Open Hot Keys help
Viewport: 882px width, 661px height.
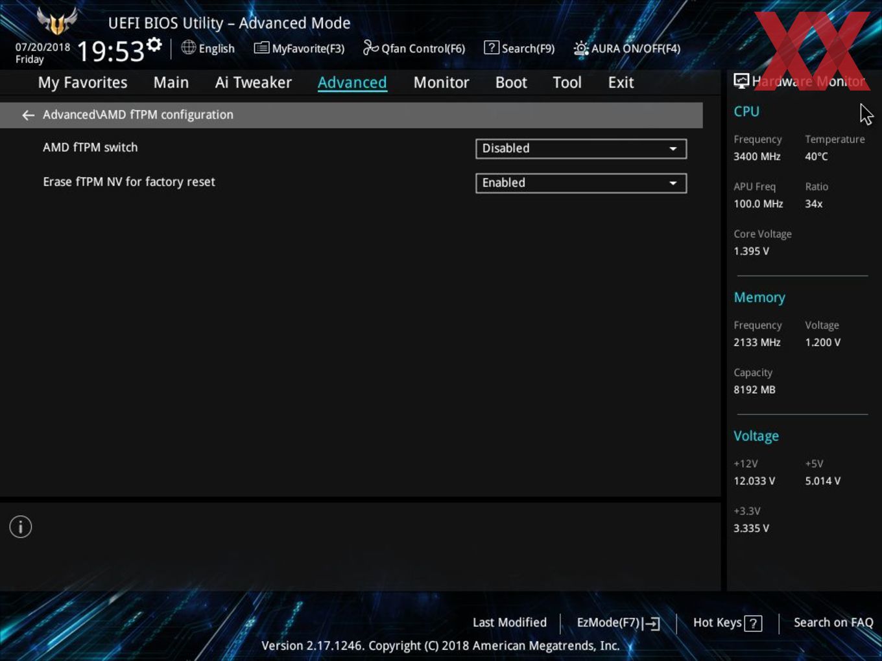[x=727, y=623]
